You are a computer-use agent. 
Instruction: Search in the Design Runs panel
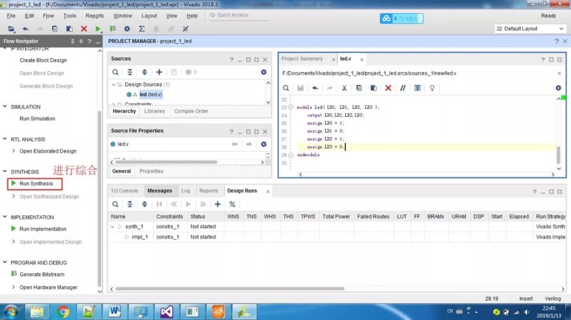[115, 204]
